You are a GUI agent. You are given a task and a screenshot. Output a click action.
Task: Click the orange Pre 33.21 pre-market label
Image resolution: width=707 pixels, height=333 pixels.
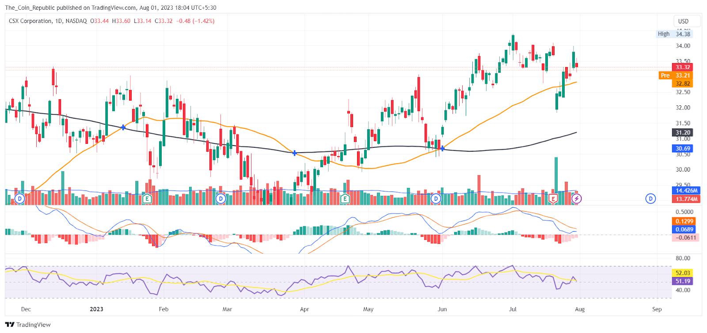(676, 75)
